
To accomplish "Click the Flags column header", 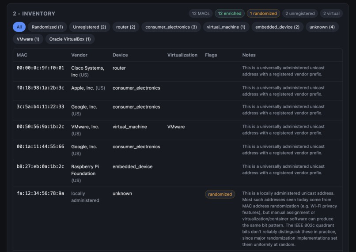I will coord(211,55).
